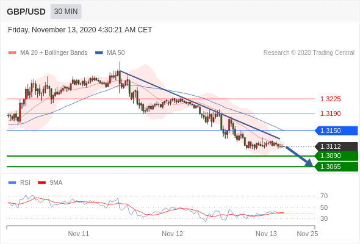Click the Nov 12 time axis marker
This screenshot has height=244, width=360.
[x=173, y=234]
